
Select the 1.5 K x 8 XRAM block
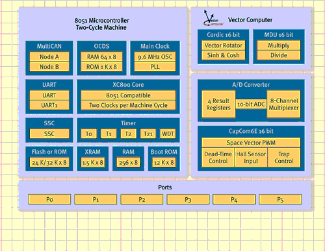pyautogui.click(x=93, y=163)
